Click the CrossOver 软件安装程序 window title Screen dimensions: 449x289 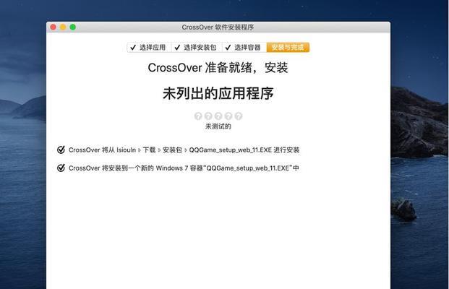coord(218,27)
